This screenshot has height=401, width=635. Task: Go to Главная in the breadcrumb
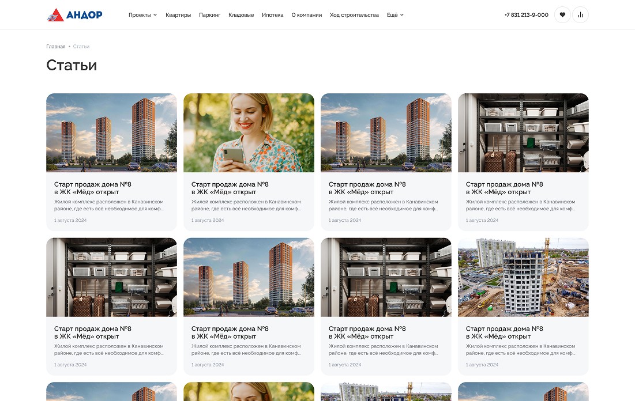56,47
